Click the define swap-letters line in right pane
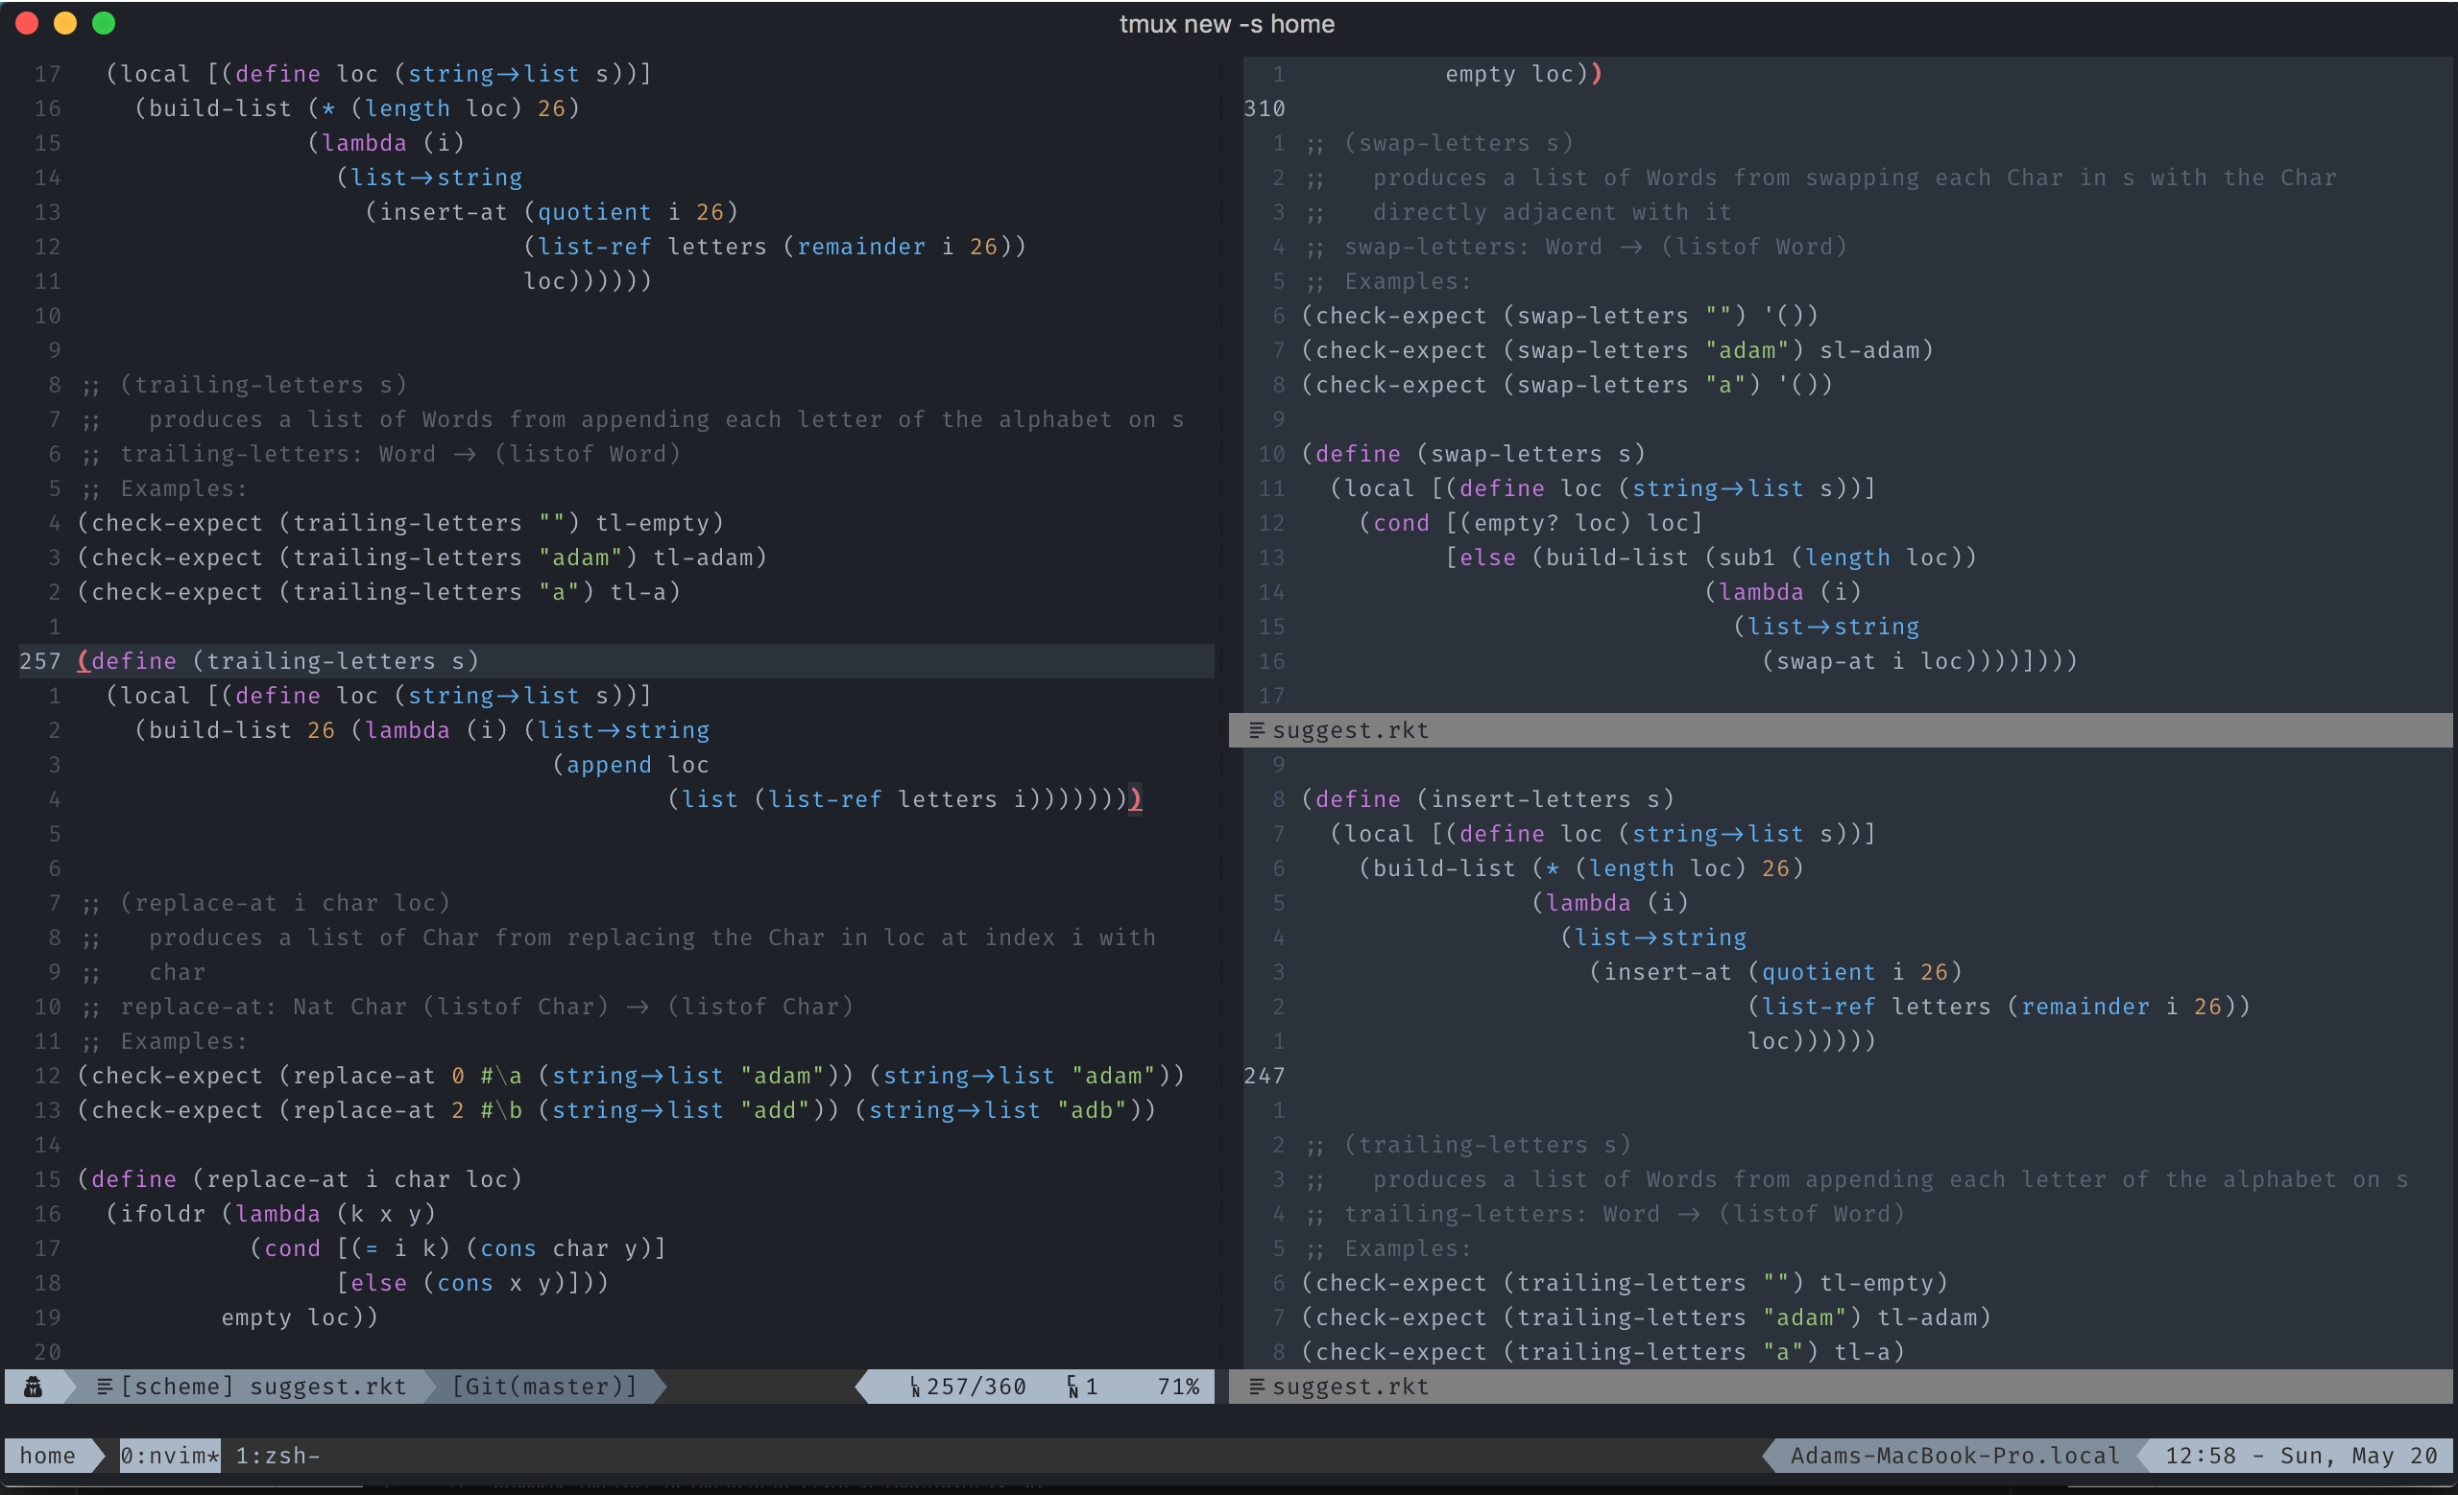 point(1473,454)
